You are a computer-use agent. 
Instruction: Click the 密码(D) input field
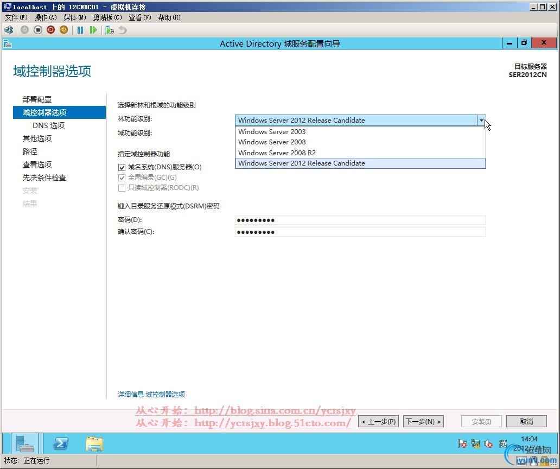360,220
